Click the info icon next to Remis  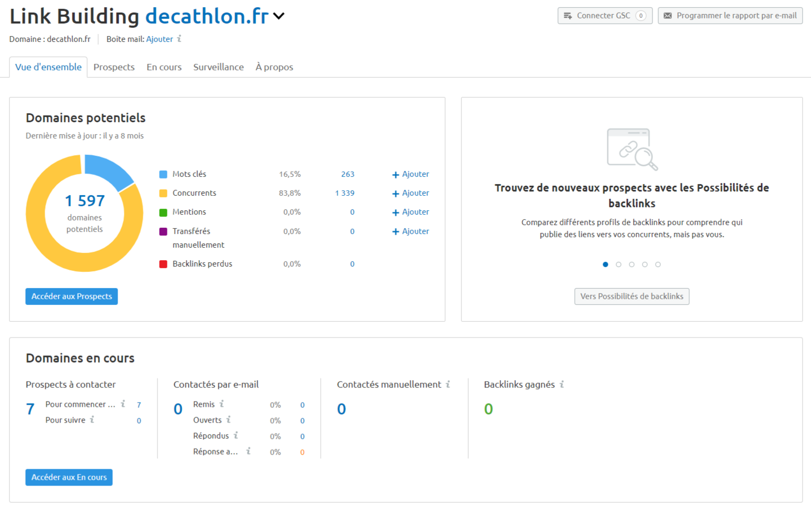(x=222, y=404)
